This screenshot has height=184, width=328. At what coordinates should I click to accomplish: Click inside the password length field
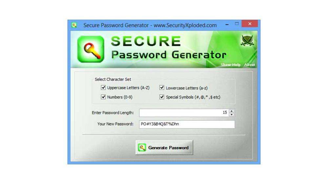[x=184, y=113]
